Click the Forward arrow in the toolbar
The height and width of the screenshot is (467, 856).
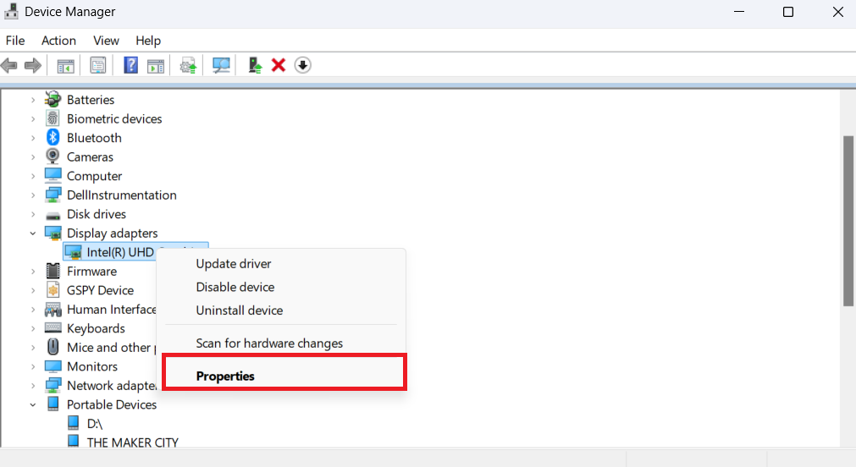point(33,65)
